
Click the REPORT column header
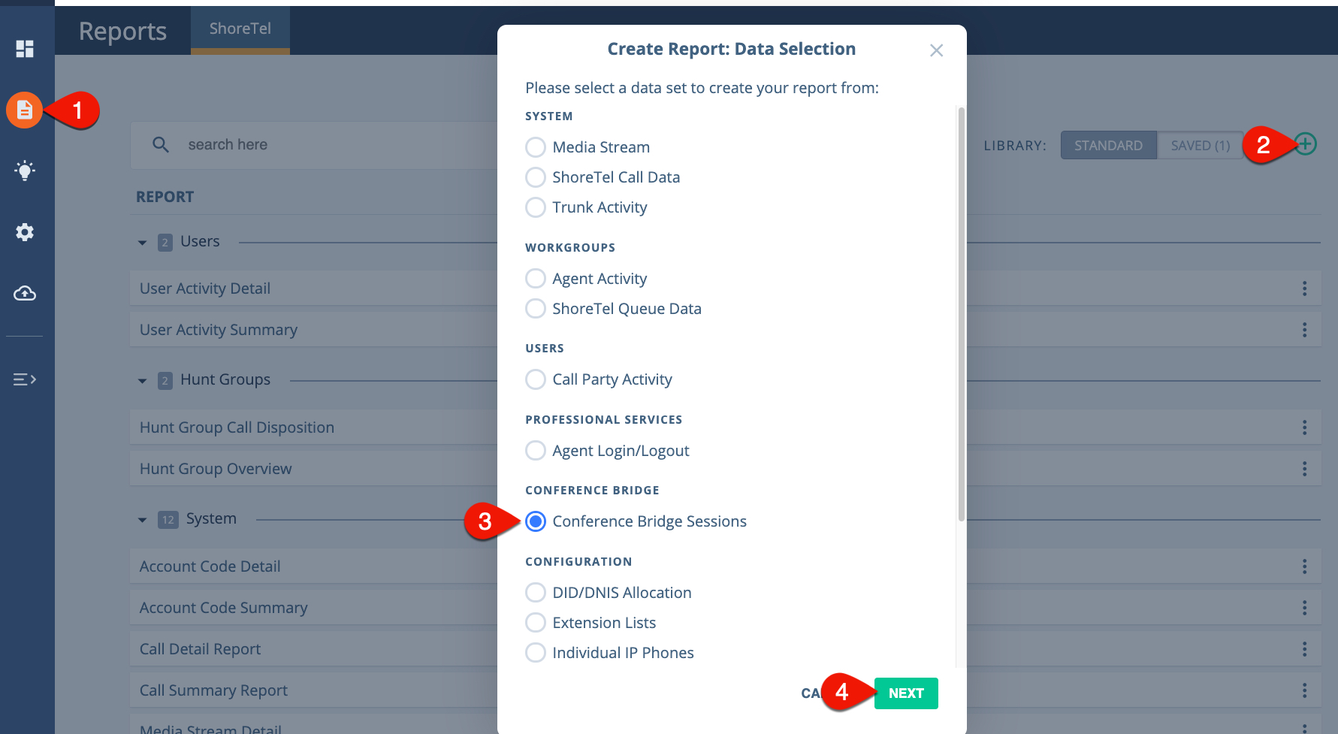click(165, 197)
